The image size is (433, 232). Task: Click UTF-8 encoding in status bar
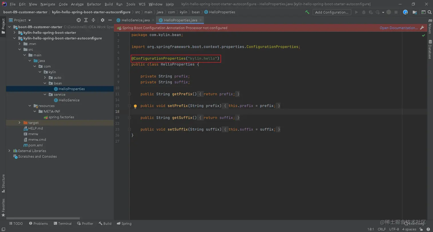(x=394, y=229)
